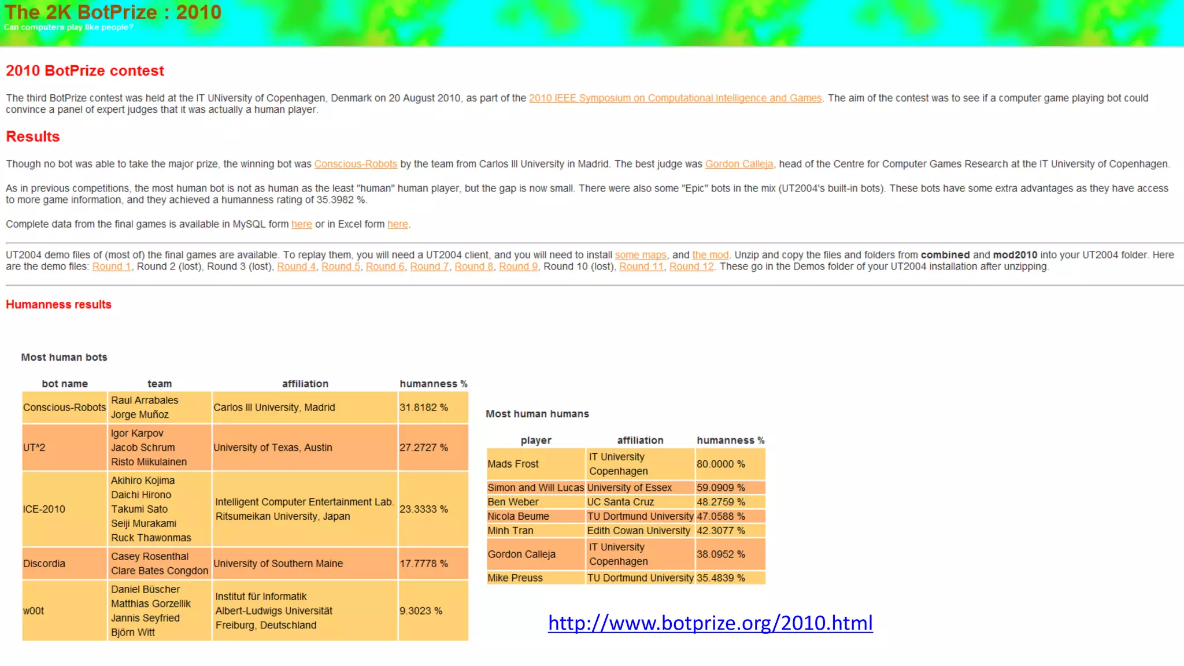
Task: Click team member 'Risto Miikulainen'
Action: click(149, 462)
